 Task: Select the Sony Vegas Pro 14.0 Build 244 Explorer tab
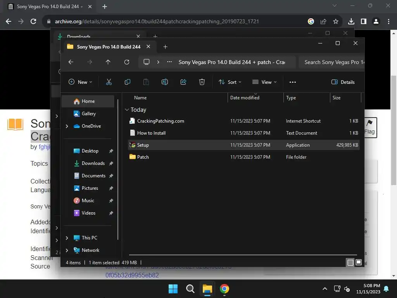click(x=109, y=47)
